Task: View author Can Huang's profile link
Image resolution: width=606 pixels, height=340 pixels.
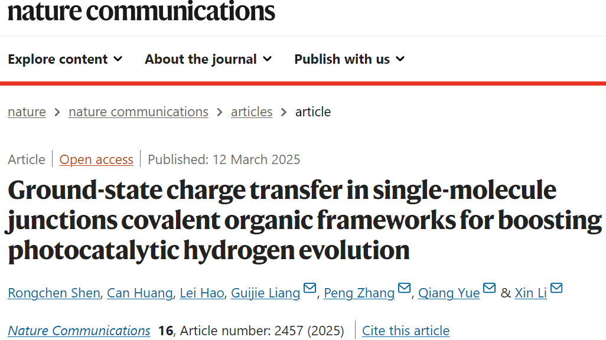Action: (140, 293)
